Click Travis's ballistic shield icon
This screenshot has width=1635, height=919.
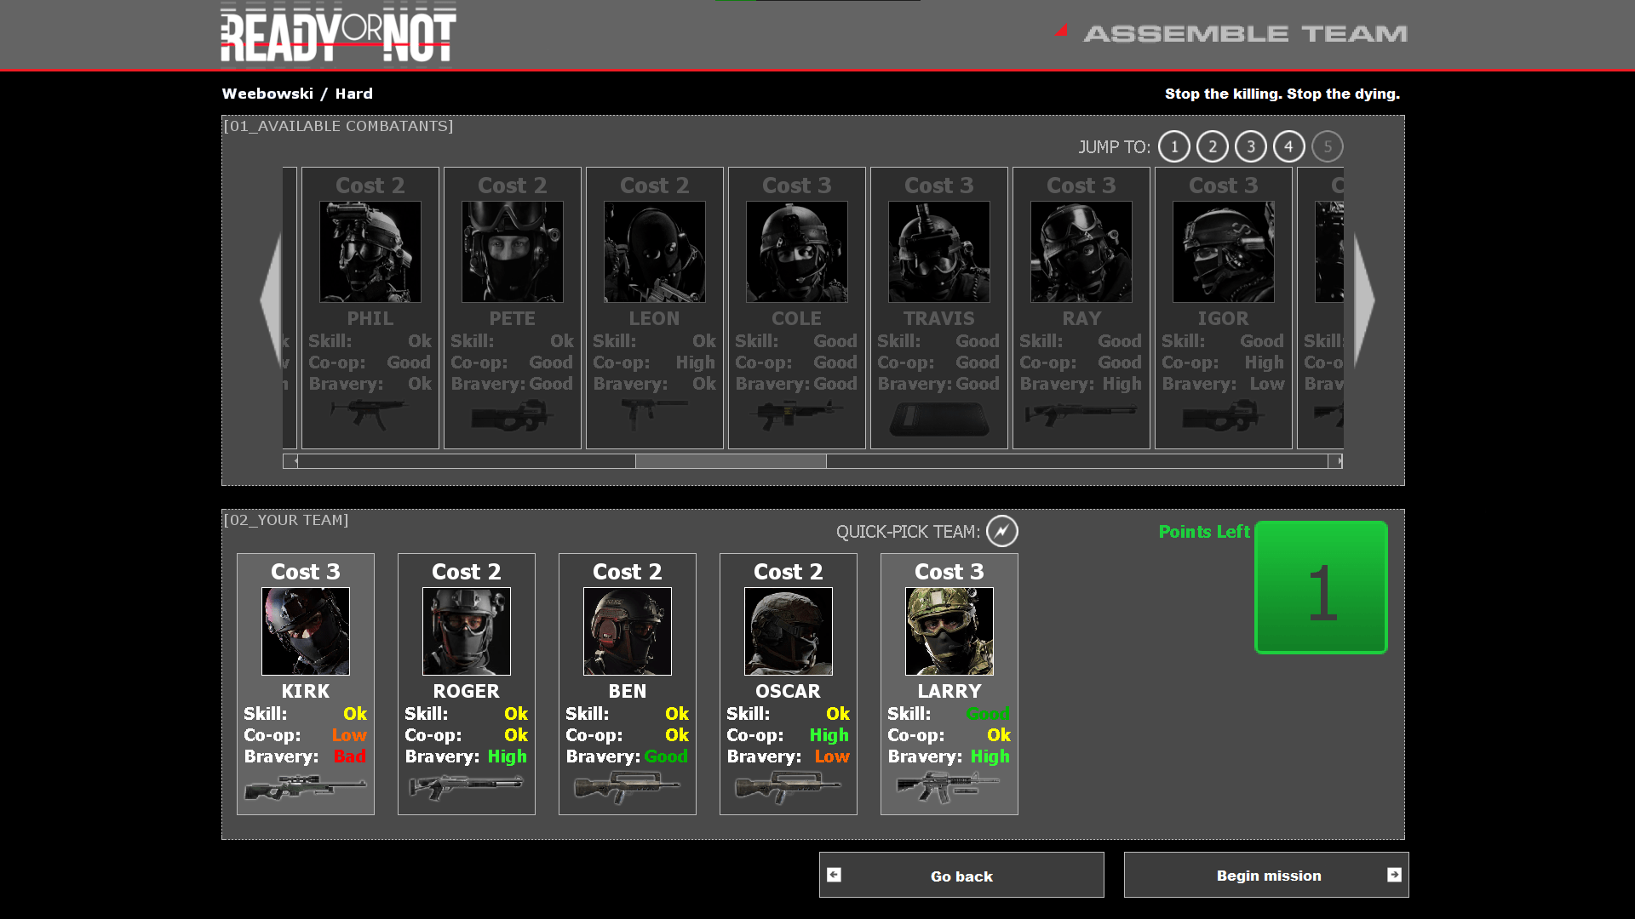click(938, 417)
